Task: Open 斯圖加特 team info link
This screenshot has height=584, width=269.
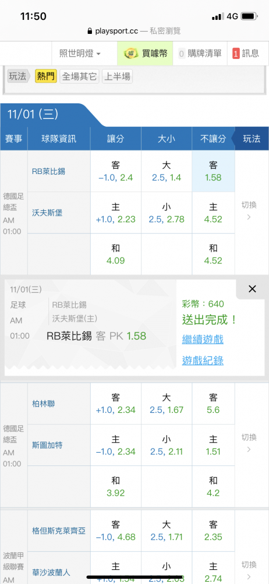Action: (x=47, y=445)
